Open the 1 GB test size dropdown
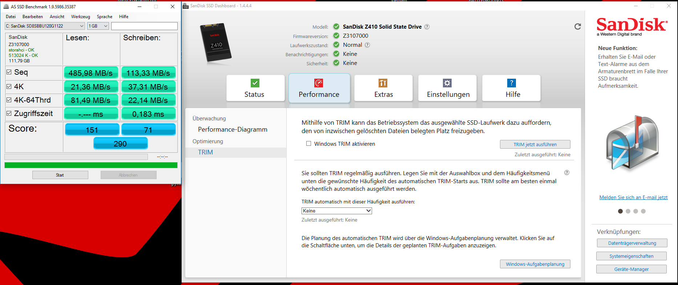 pyautogui.click(x=98, y=26)
